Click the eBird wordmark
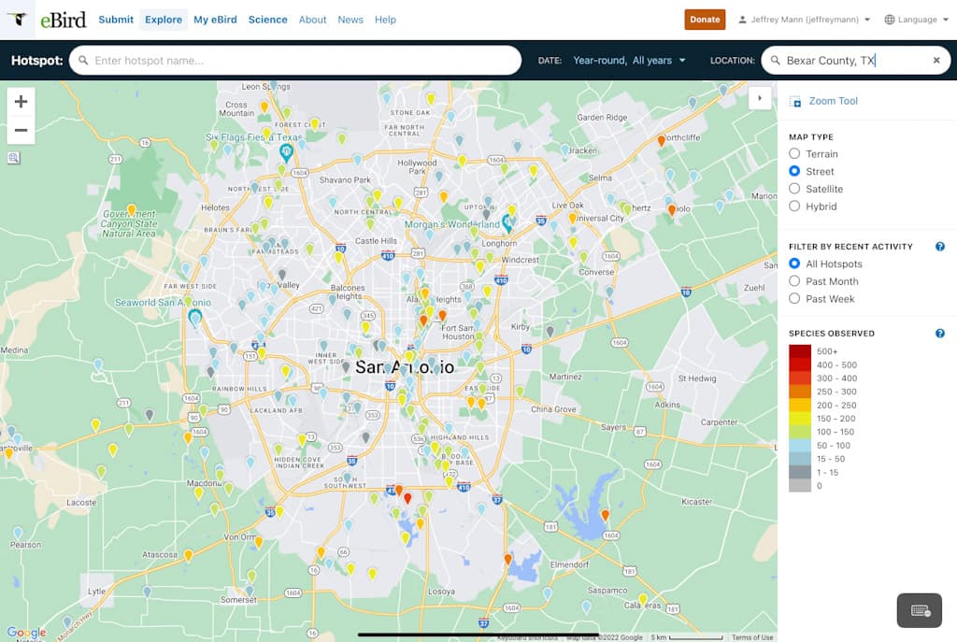This screenshot has height=642, width=957. point(64,21)
